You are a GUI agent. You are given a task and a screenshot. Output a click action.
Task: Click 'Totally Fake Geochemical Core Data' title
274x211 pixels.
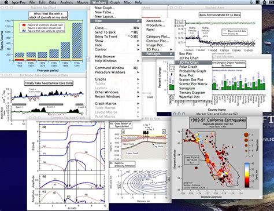point(49,83)
